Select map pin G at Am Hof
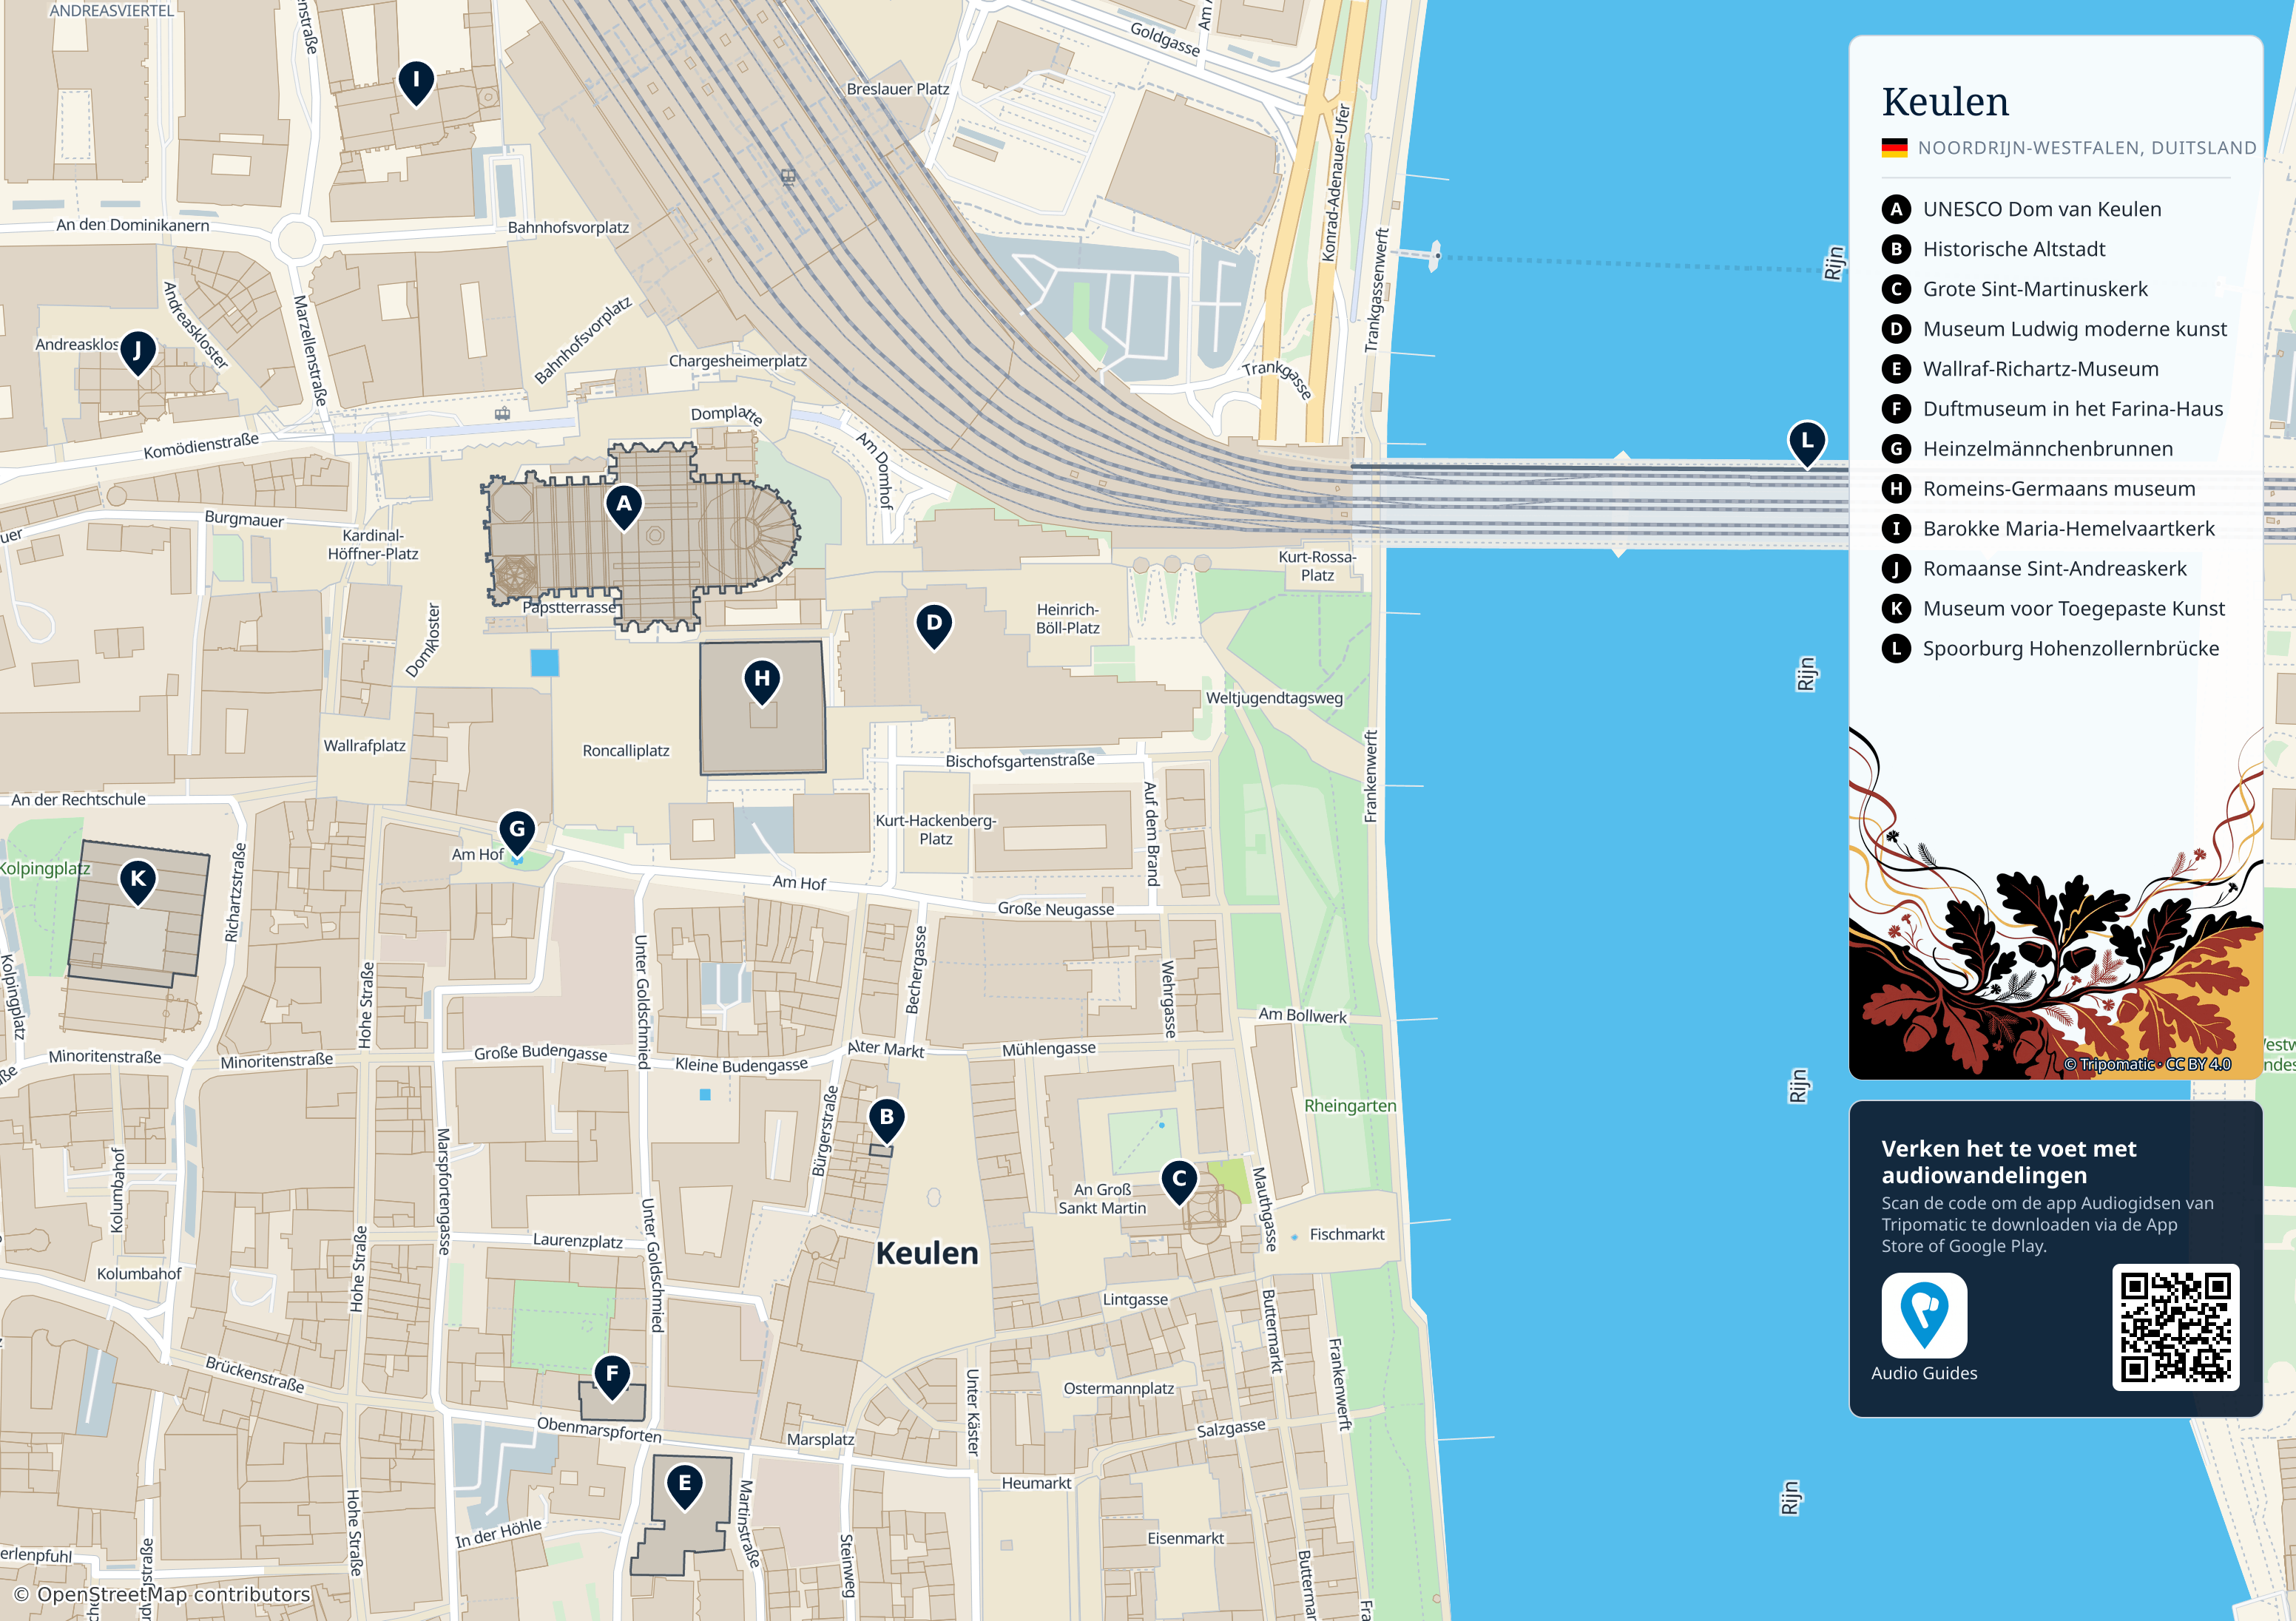Viewport: 2296px width, 1621px height. tap(517, 832)
